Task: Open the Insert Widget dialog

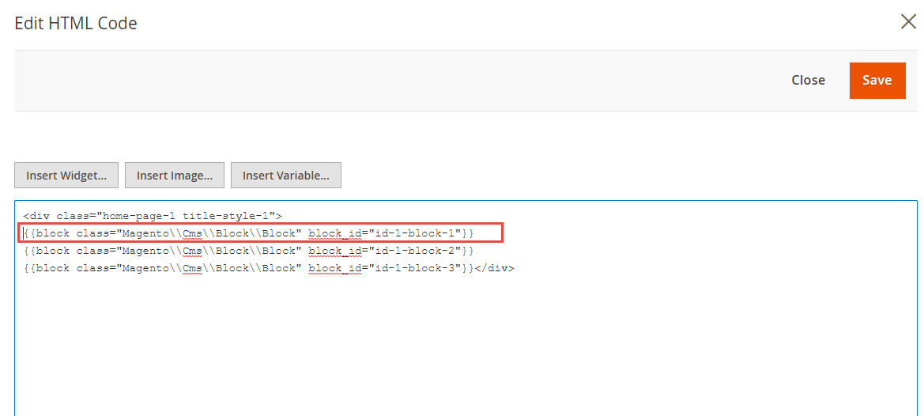Action: click(66, 176)
